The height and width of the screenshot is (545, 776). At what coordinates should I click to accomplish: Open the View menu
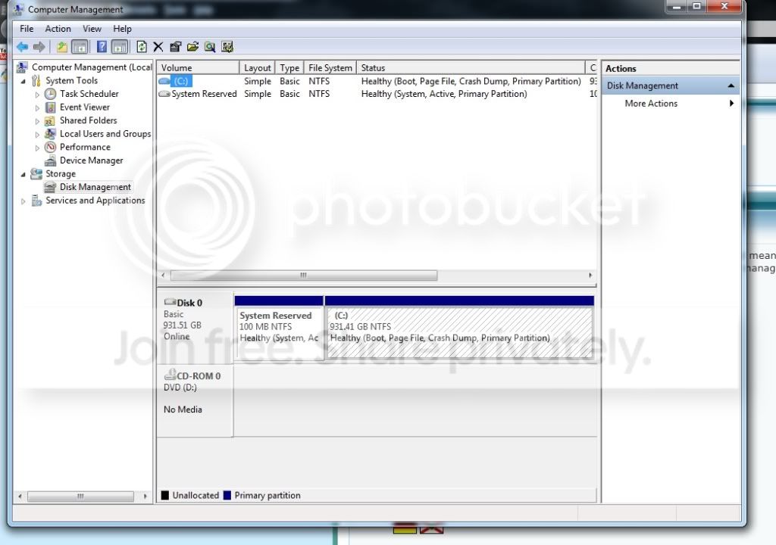[x=92, y=29]
